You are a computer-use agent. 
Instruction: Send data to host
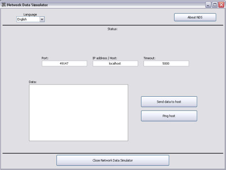pyautogui.click(x=169, y=102)
